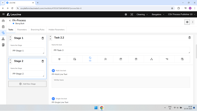Move Stage 2 up with arrow
This screenshot has width=197, height=111.
10,60
